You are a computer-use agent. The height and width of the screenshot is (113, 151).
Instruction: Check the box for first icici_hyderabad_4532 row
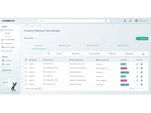click(26, 68)
